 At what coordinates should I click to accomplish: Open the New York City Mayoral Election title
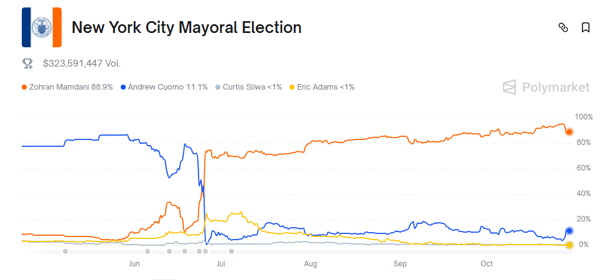(187, 27)
